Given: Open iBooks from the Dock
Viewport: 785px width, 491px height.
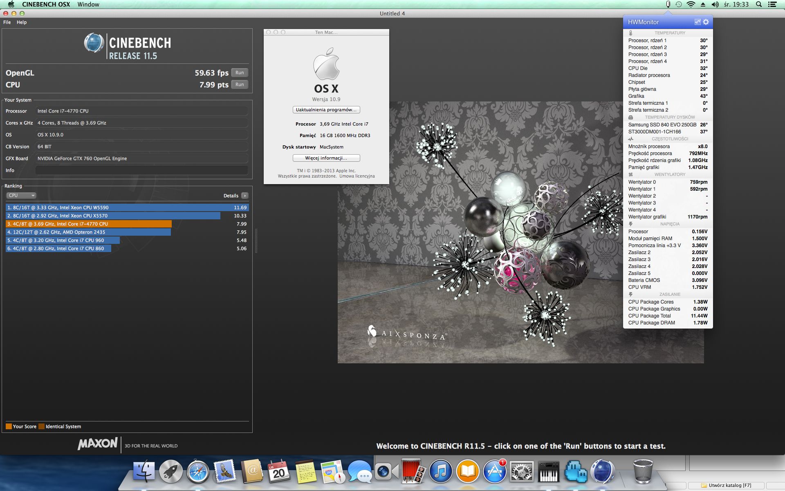Looking at the screenshot, I should [468, 472].
